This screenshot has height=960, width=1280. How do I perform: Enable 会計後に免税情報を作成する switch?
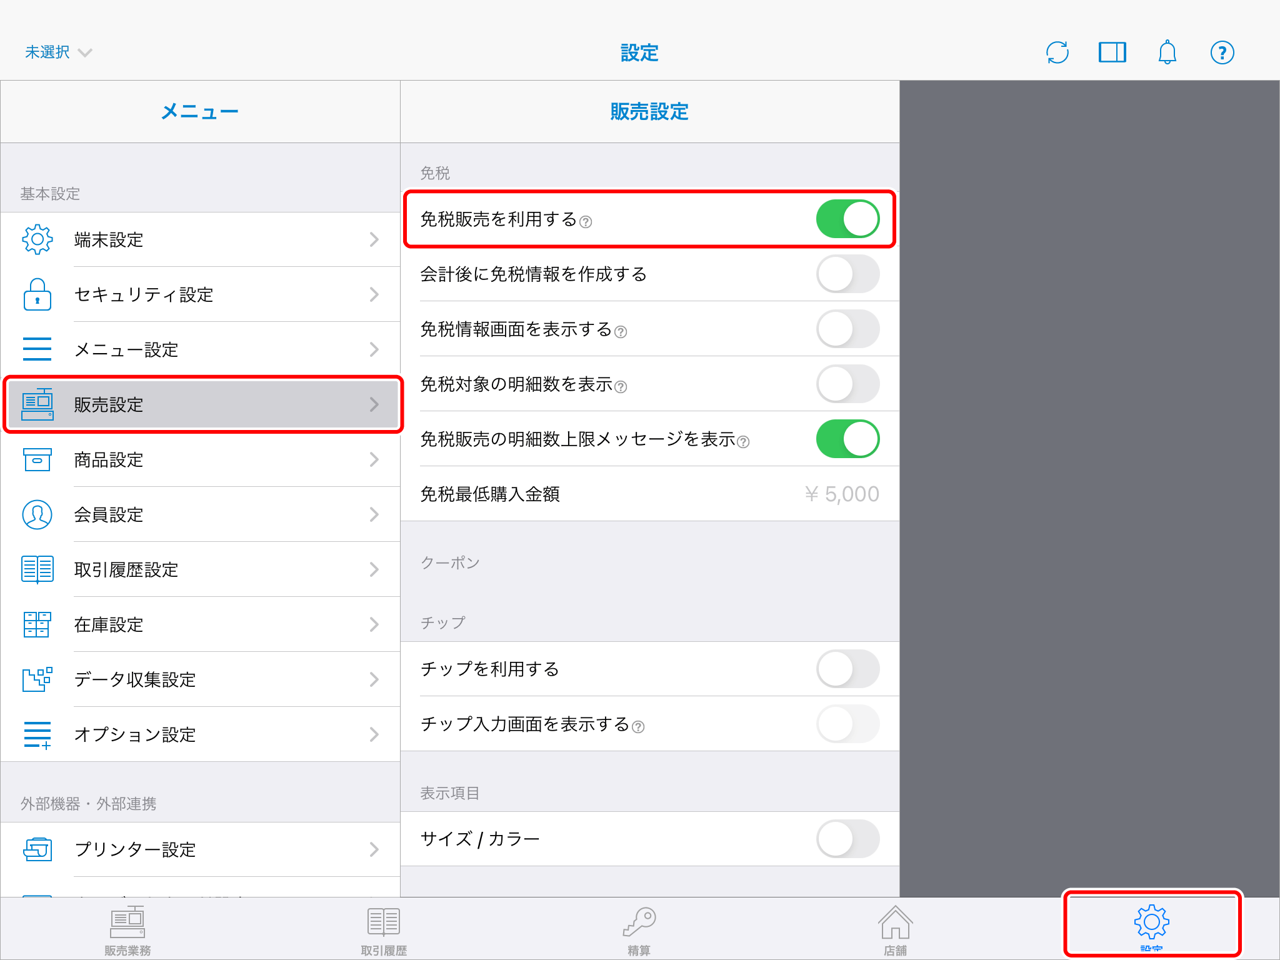[847, 274]
